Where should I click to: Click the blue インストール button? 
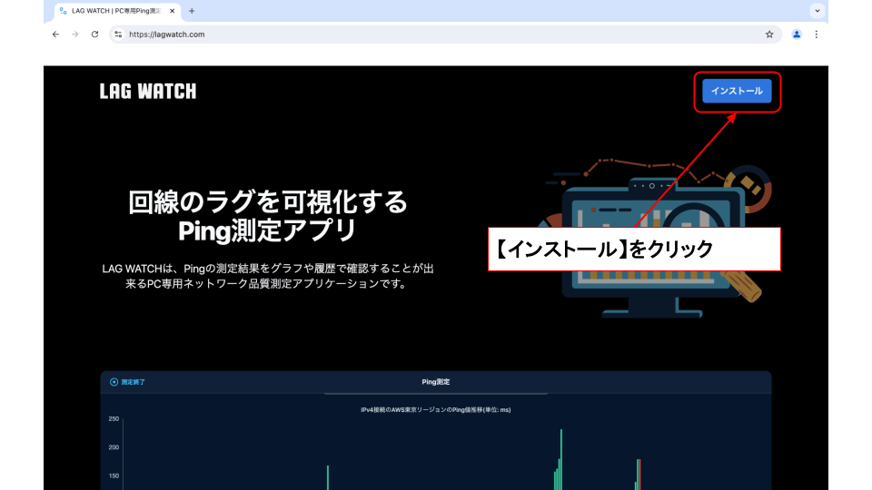(737, 91)
